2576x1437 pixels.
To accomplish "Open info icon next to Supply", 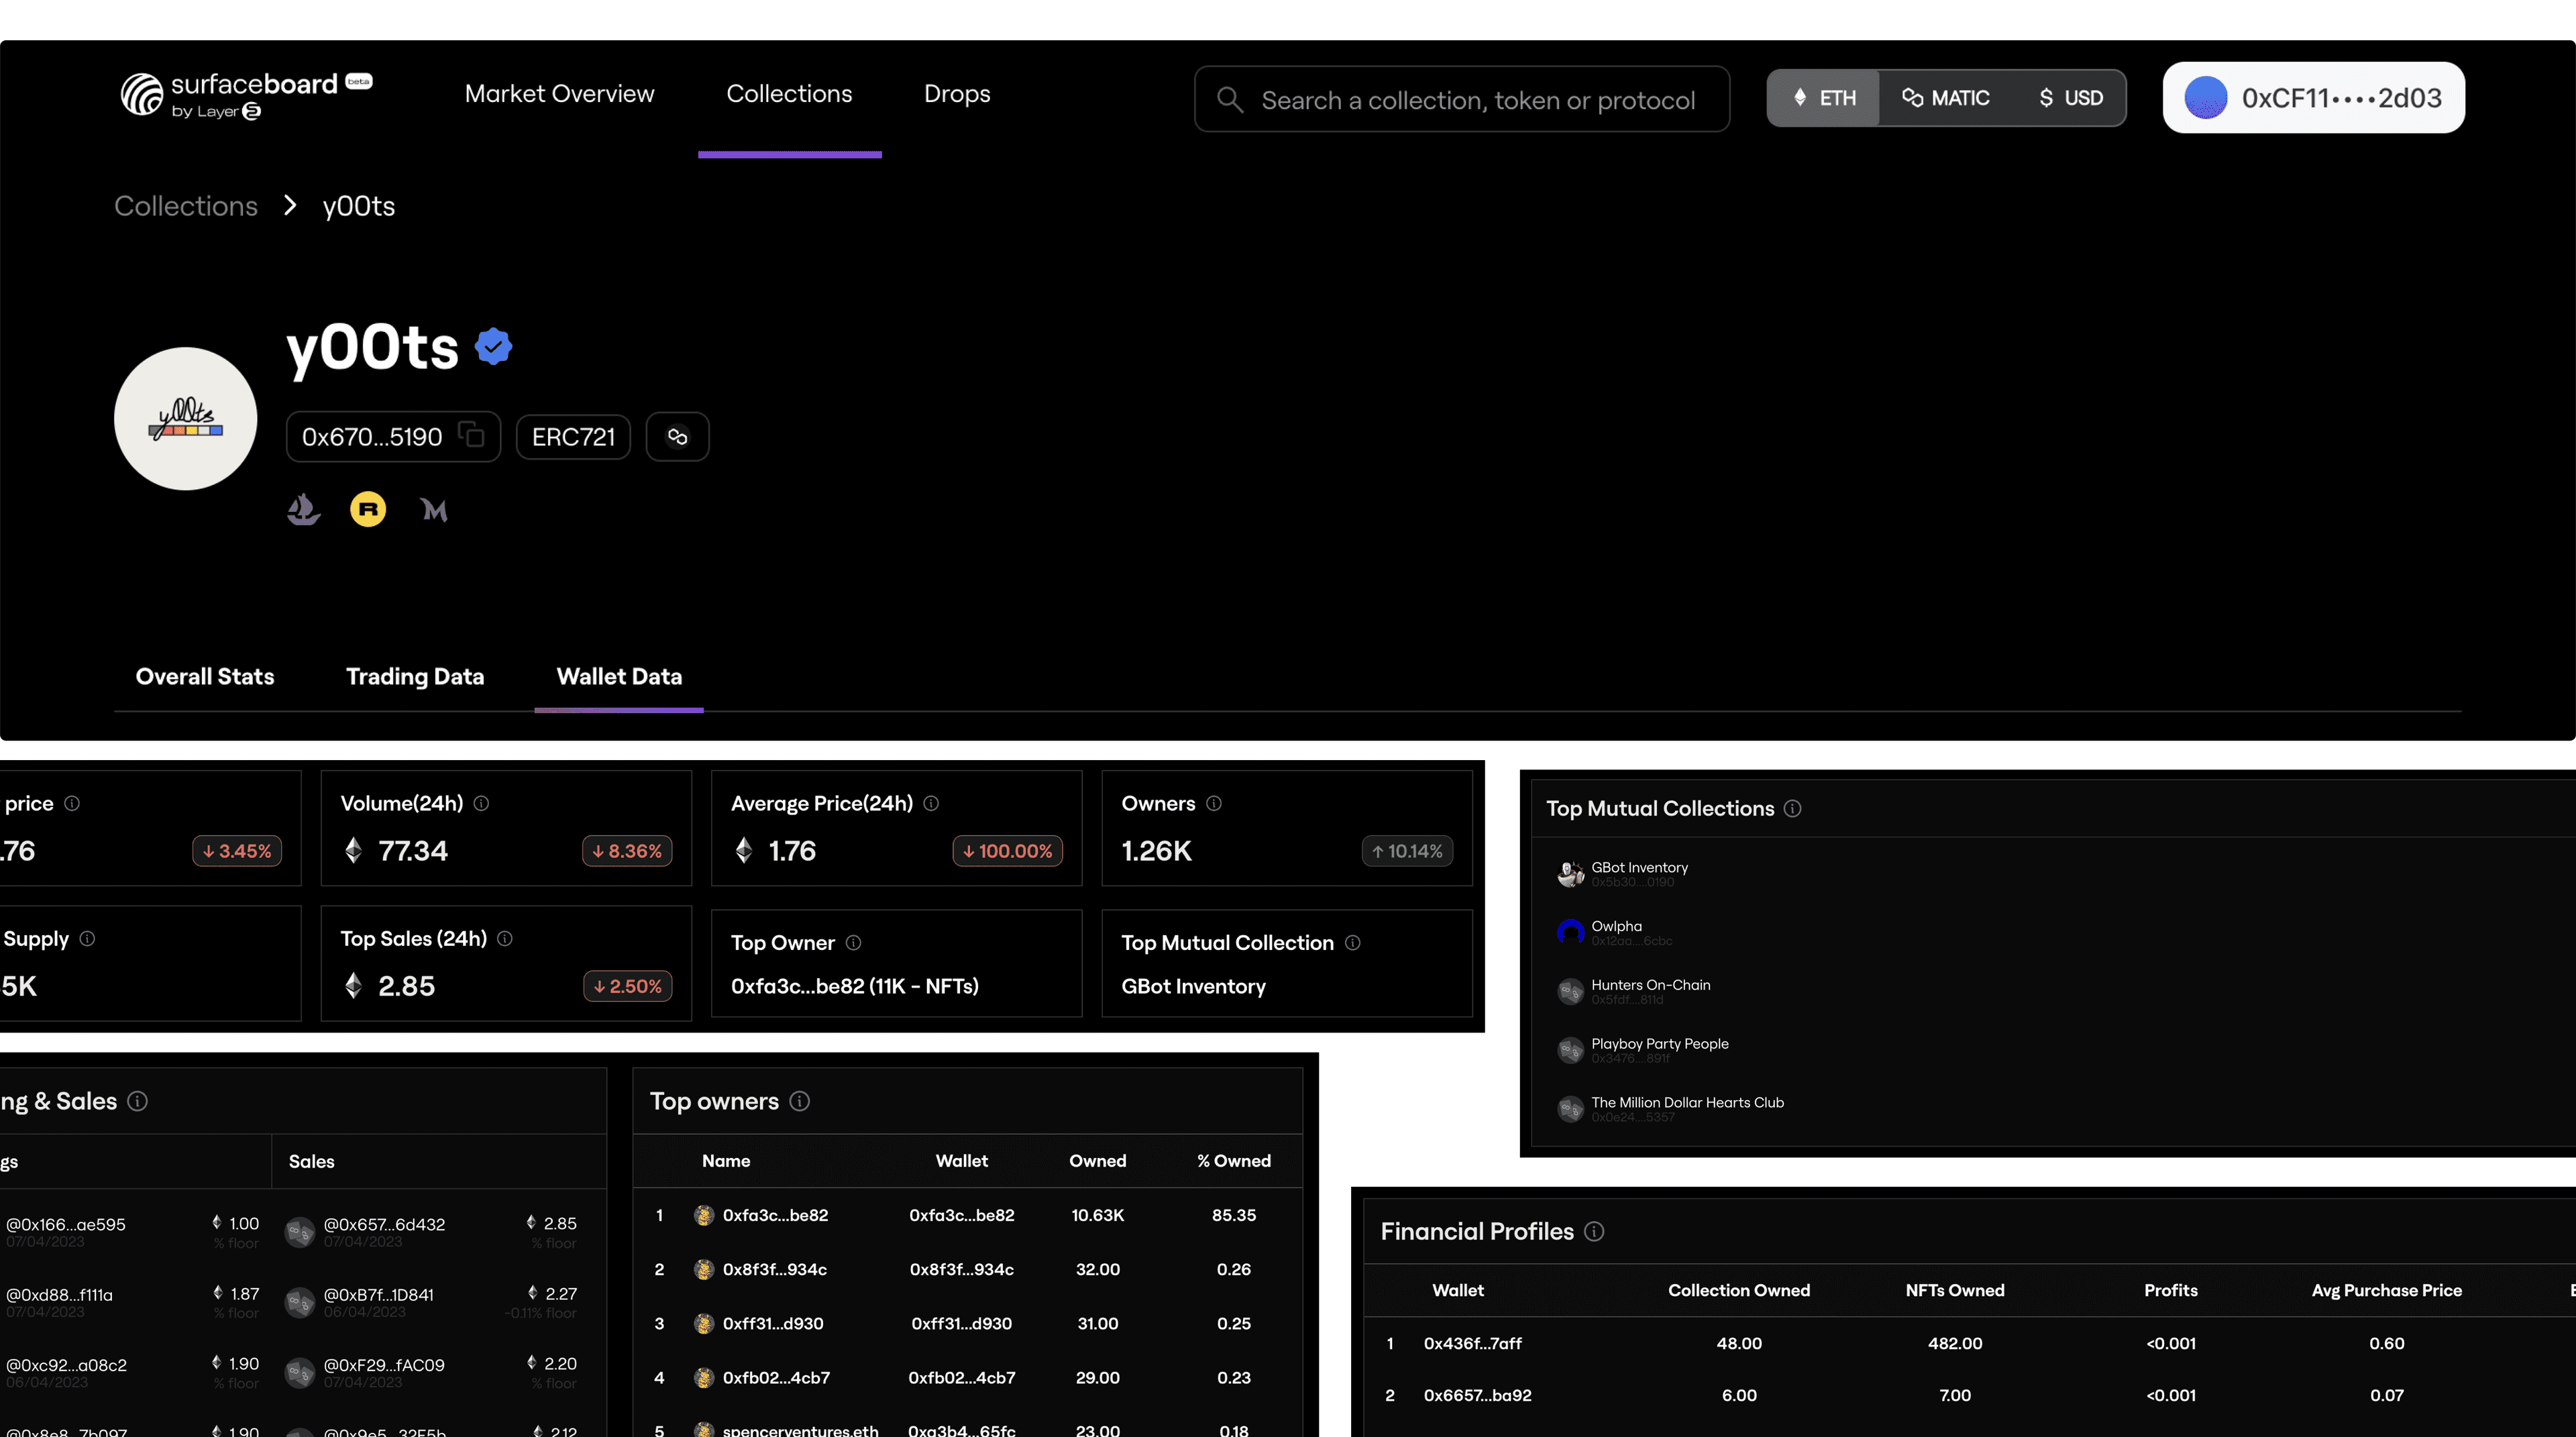I will point(87,939).
